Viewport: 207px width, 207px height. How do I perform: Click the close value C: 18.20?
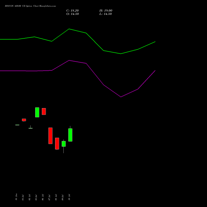[x=72, y=11]
